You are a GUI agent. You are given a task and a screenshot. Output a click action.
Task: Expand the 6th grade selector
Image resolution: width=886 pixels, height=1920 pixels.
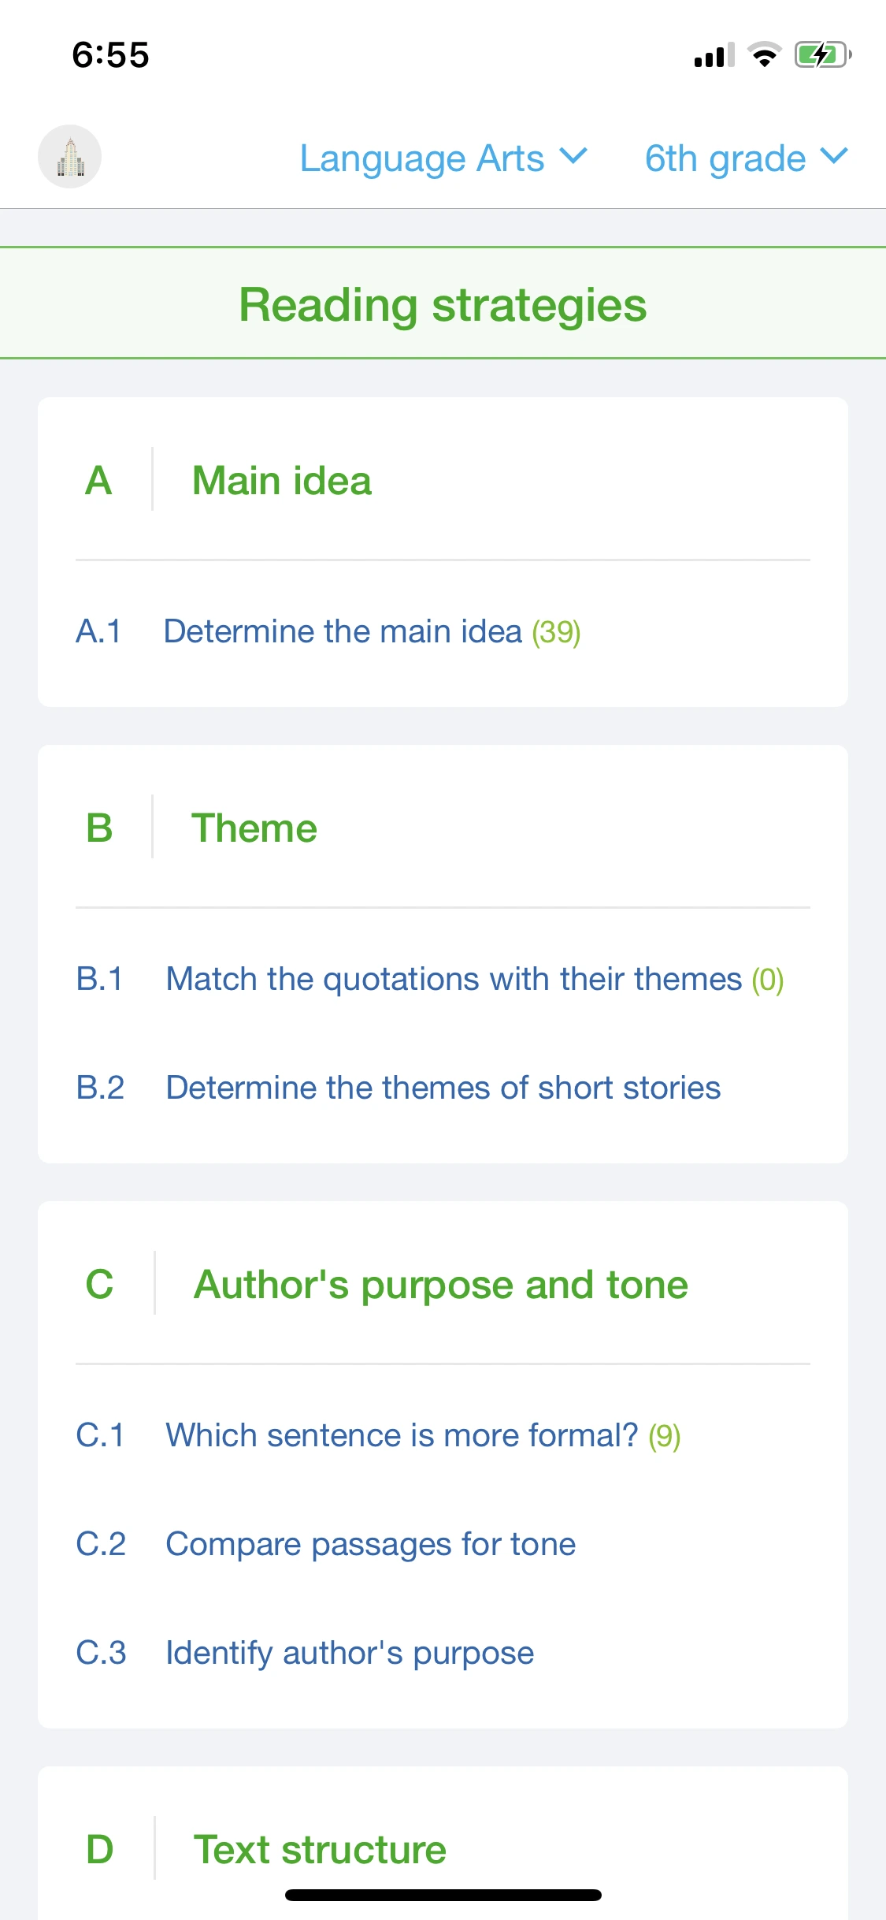745,158
